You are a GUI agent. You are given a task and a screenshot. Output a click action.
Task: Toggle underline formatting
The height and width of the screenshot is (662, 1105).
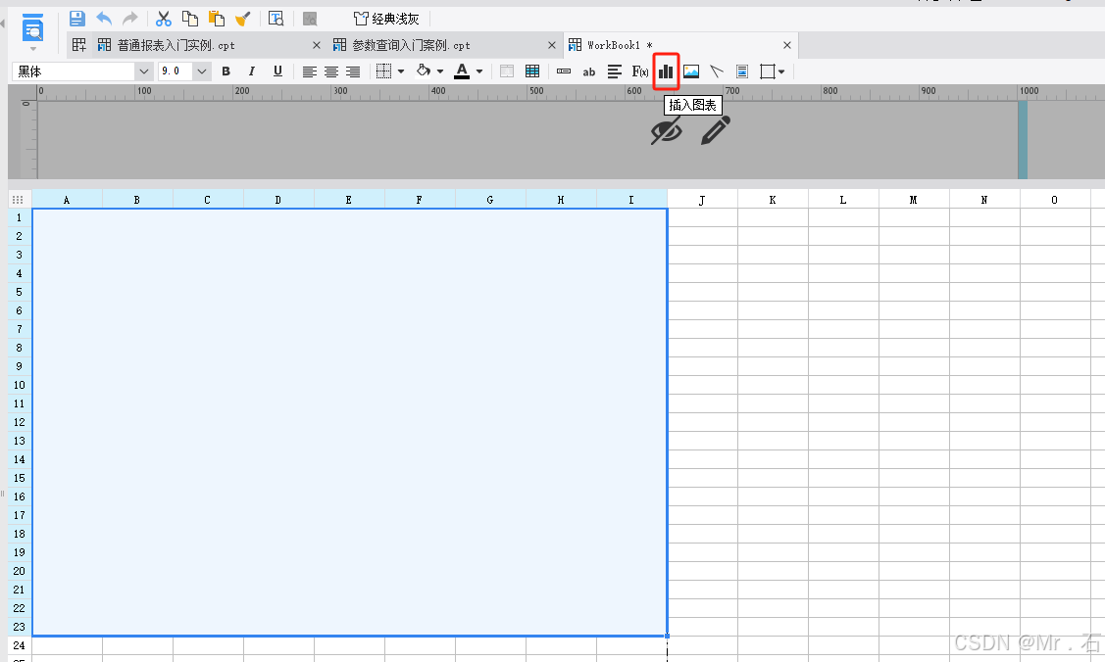[277, 71]
